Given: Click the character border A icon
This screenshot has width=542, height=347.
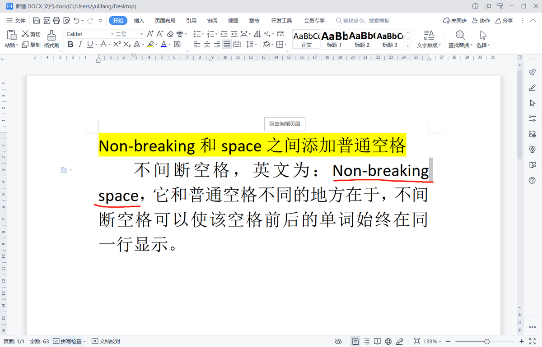Looking at the screenshot, I should click(x=177, y=44).
